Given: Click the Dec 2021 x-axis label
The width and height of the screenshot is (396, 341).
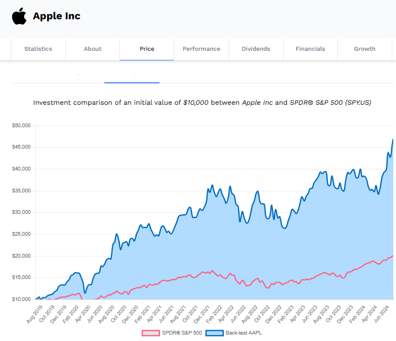Looking at the screenshot, I should coord(202,314).
